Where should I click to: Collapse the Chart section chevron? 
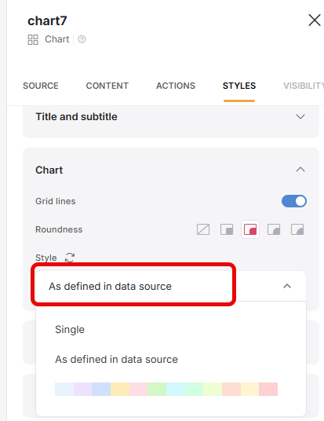(300, 170)
